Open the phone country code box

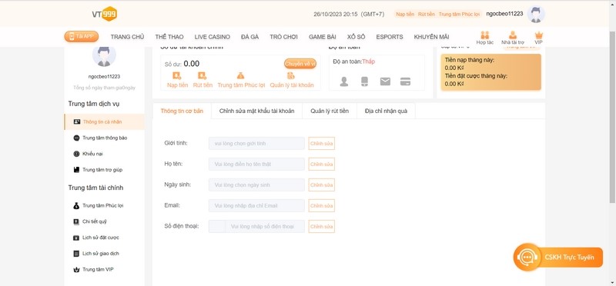pos(217,226)
